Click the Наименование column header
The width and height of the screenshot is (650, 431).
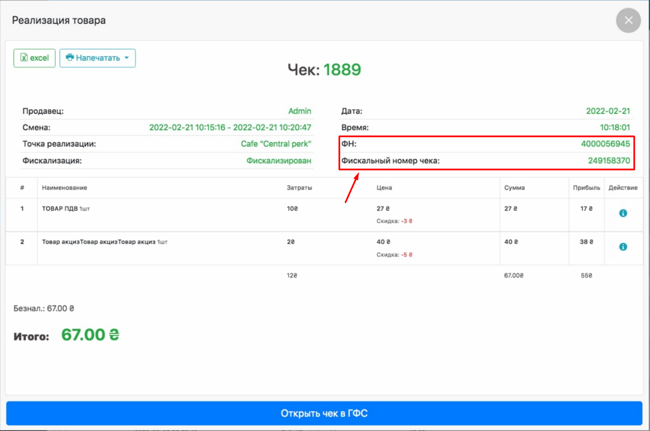(64, 188)
